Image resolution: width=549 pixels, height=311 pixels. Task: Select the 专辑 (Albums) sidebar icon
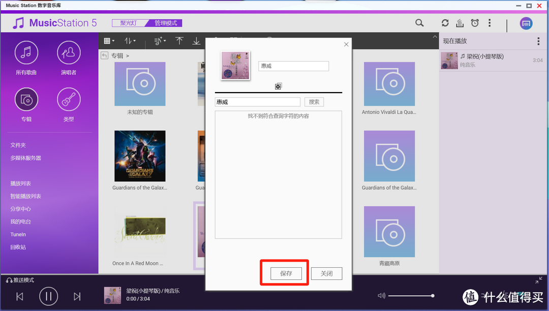(x=26, y=99)
